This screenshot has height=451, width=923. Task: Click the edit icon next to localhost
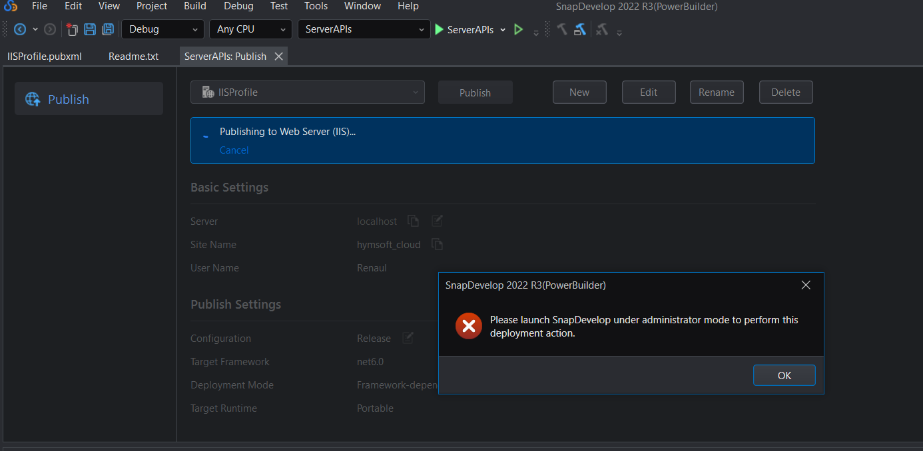tap(437, 221)
